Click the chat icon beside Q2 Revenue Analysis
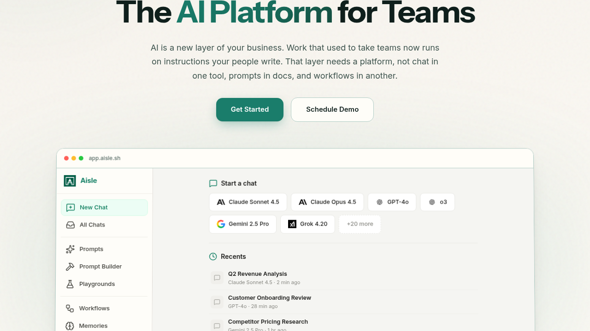Image resolution: width=590 pixels, height=331 pixels. point(217,278)
